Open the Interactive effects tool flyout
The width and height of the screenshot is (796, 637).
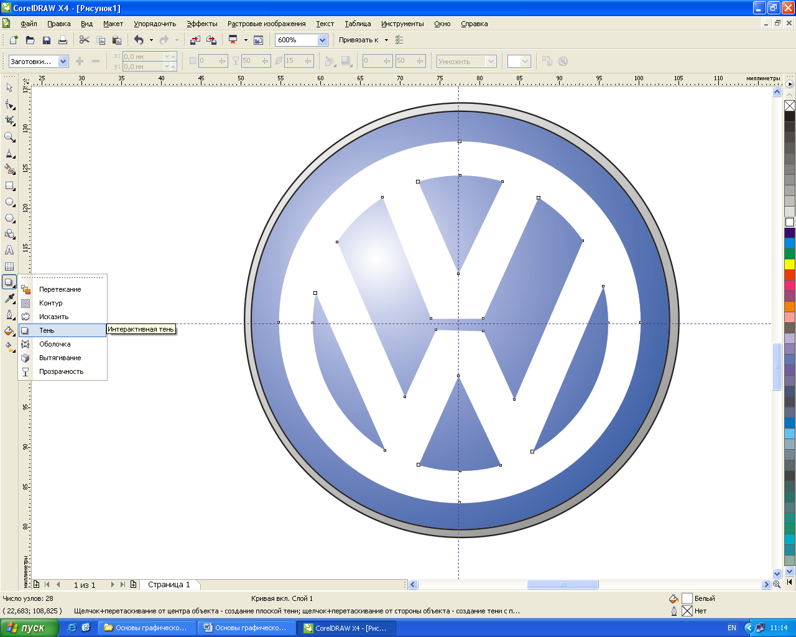point(9,282)
